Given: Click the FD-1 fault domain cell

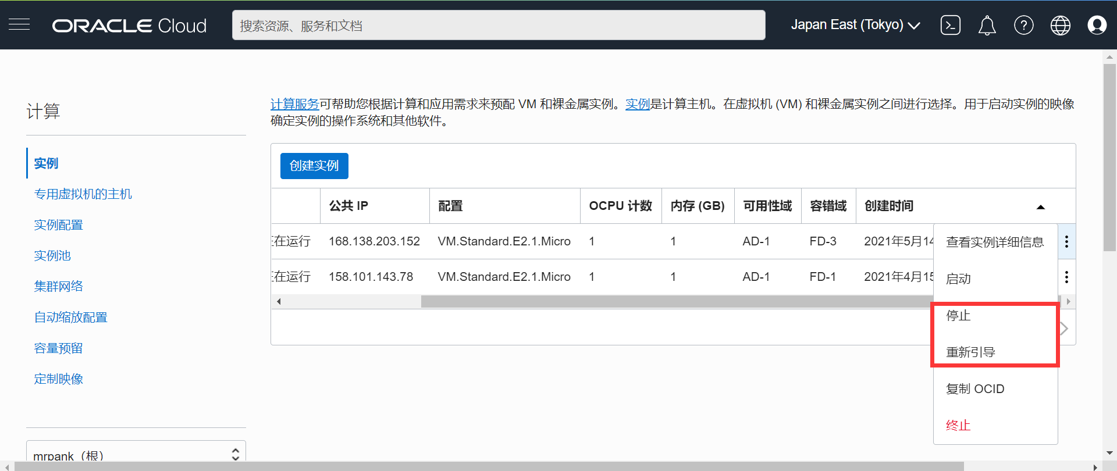Looking at the screenshot, I should (823, 277).
